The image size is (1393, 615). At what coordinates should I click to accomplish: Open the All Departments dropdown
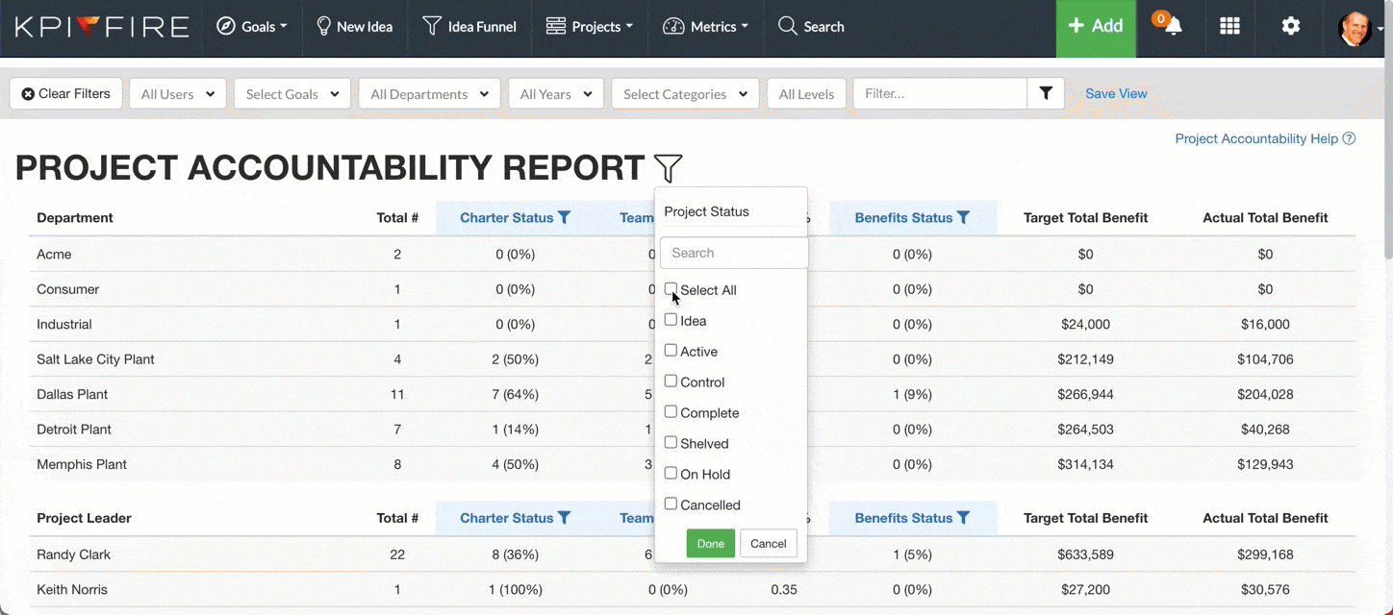[429, 93]
